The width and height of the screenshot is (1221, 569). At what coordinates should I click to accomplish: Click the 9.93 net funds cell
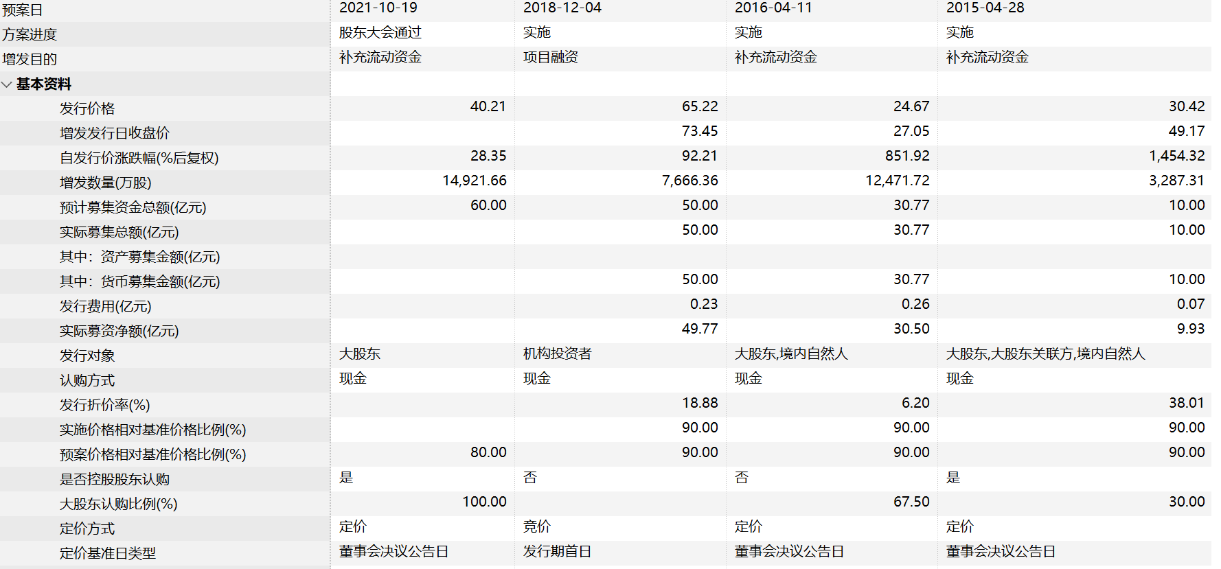click(1191, 329)
